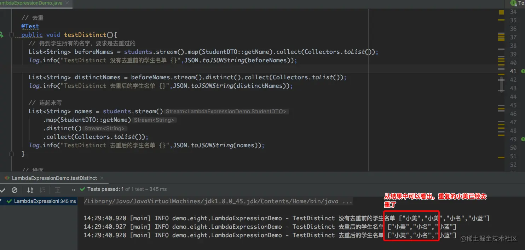Click the '// 连起来写' comment line
The height and width of the screenshot is (250, 525).
(x=45, y=103)
